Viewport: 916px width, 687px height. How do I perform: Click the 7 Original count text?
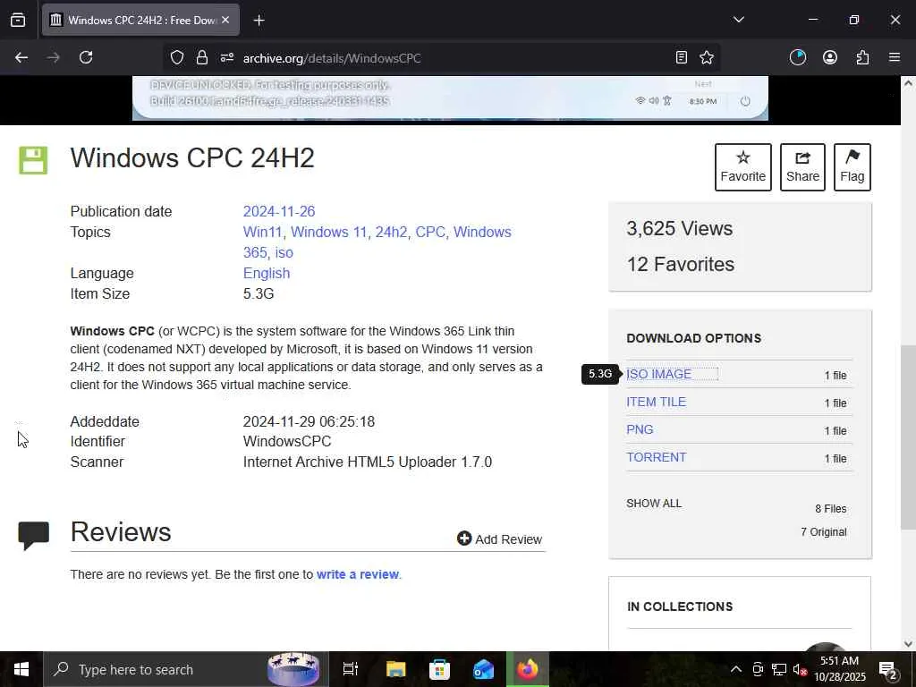coord(824,532)
